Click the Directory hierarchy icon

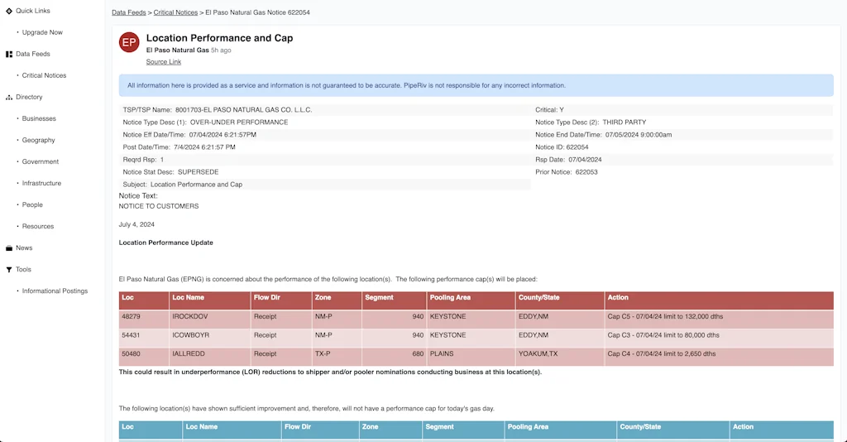pos(9,98)
